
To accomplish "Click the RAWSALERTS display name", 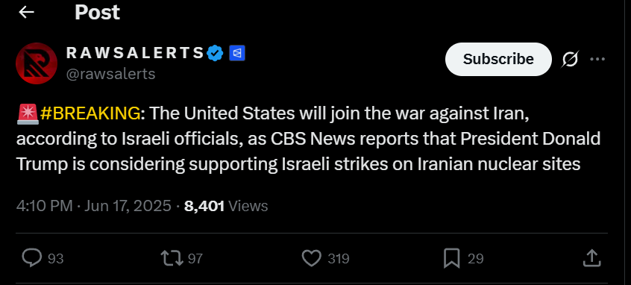I will click(135, 53).
